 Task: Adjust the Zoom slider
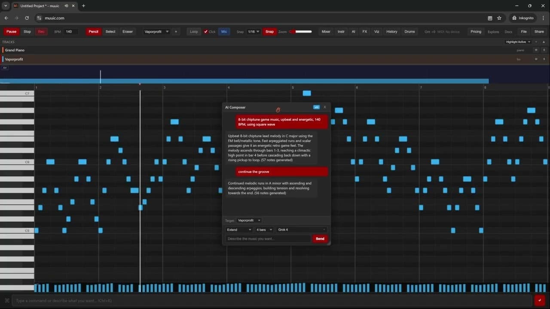[x=301, y=31]
